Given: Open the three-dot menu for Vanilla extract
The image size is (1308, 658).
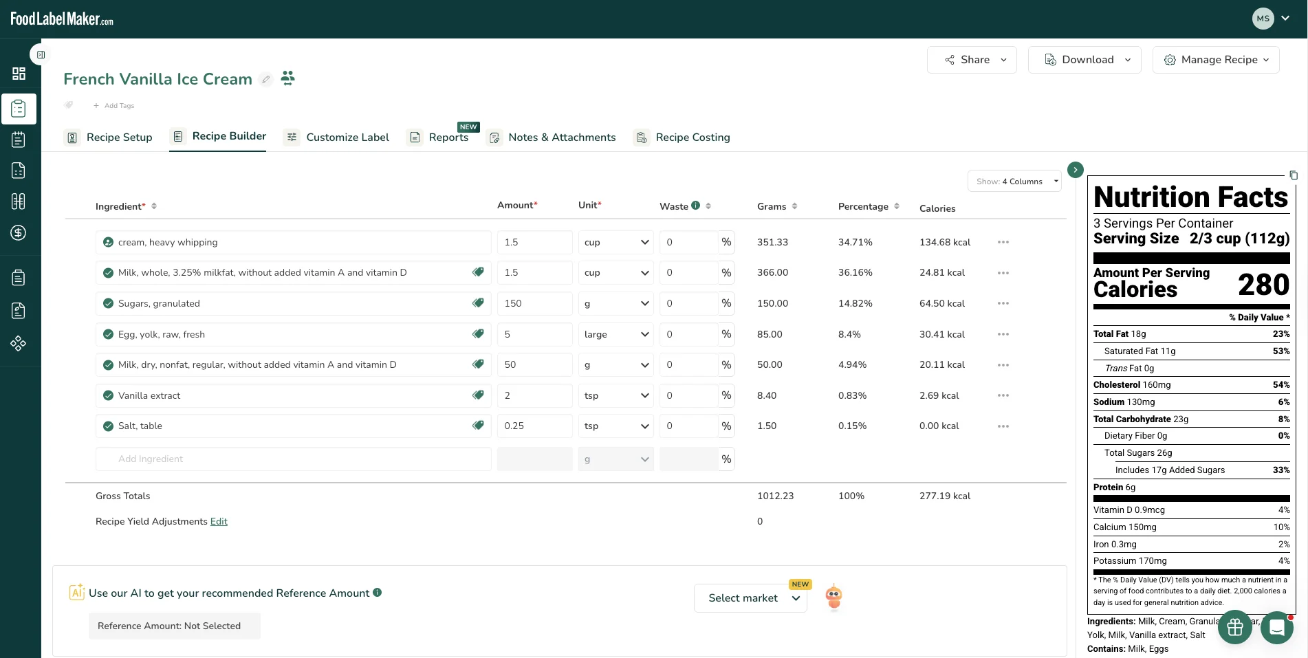Looking at the screenshot, I should [x=1003, y=395].
